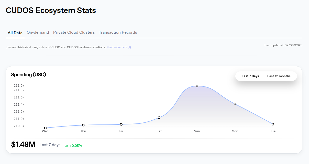Click the Last updated date text
Viewport: 309px width, 164px height.
tap(283, 45)
